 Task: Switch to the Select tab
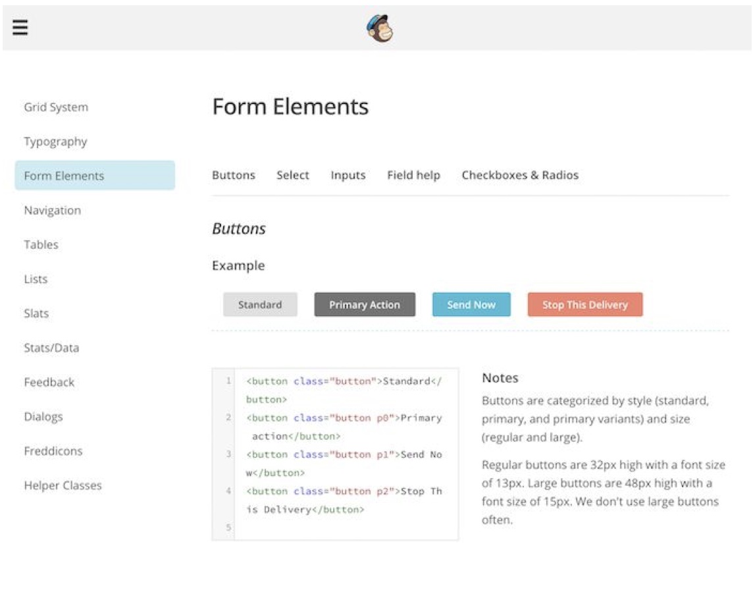click(293, 175)
